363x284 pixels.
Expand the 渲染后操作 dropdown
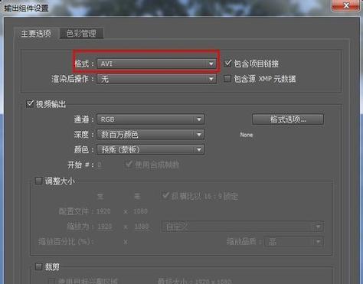tap(156, 79)
